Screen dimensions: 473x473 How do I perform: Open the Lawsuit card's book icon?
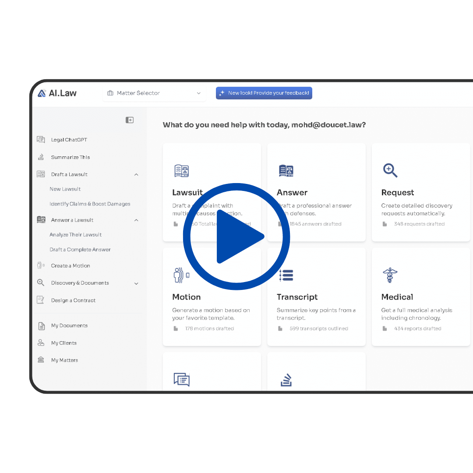pos(181,171)
